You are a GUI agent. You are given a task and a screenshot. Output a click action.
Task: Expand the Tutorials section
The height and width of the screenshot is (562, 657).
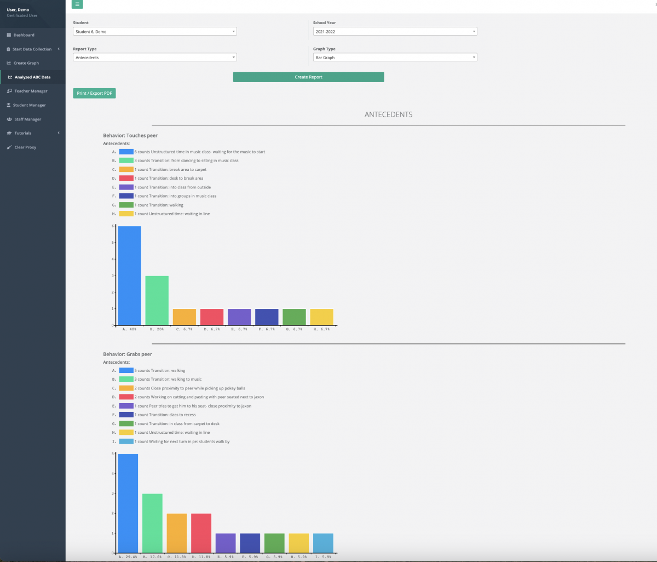click(x=58, y=133)
